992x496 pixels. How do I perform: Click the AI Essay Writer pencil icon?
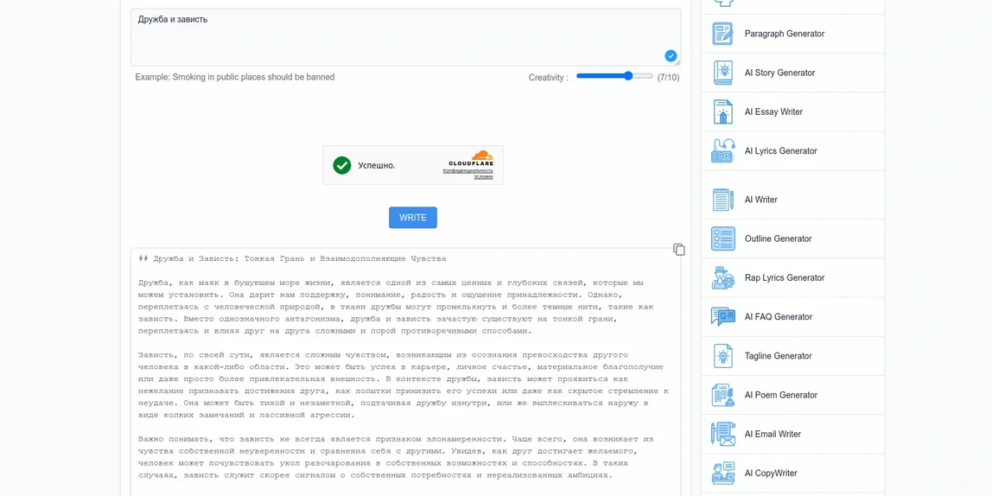(x=722, y=112)
